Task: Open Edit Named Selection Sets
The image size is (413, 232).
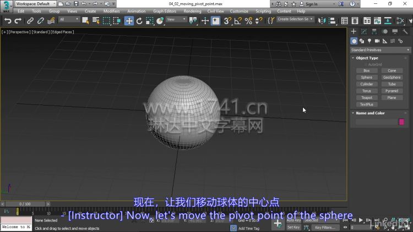Action: (271, 21)
